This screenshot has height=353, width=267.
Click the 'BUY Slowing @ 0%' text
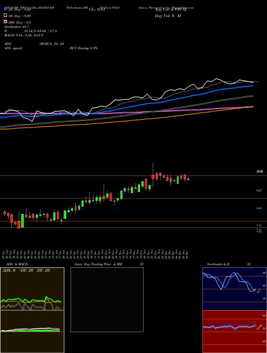(x=84, y=48)
